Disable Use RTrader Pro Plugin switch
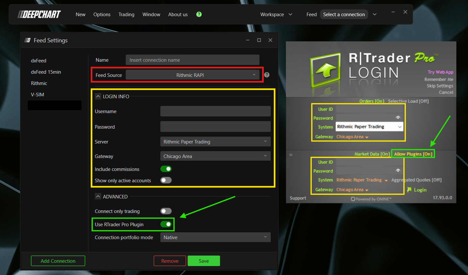This screenshot has height=275, width=468. [x=166, y=224]
